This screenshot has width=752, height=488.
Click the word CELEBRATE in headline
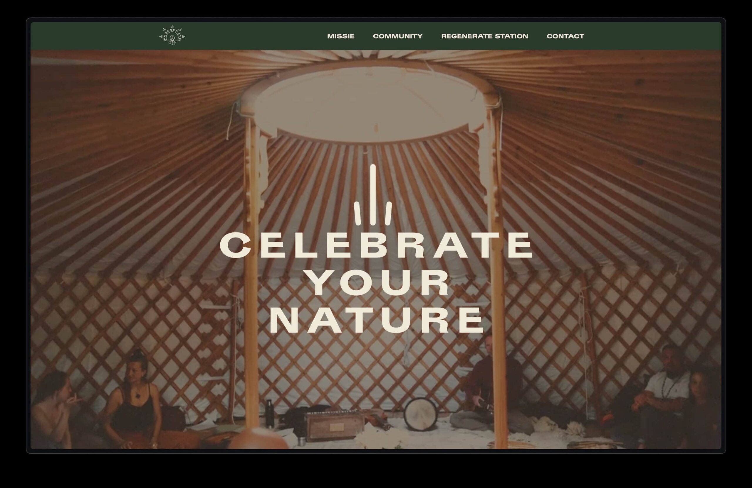click(x=376, y=245)
